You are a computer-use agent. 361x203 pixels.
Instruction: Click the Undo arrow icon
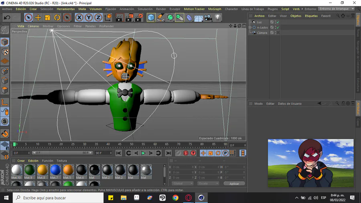[7, 18]
